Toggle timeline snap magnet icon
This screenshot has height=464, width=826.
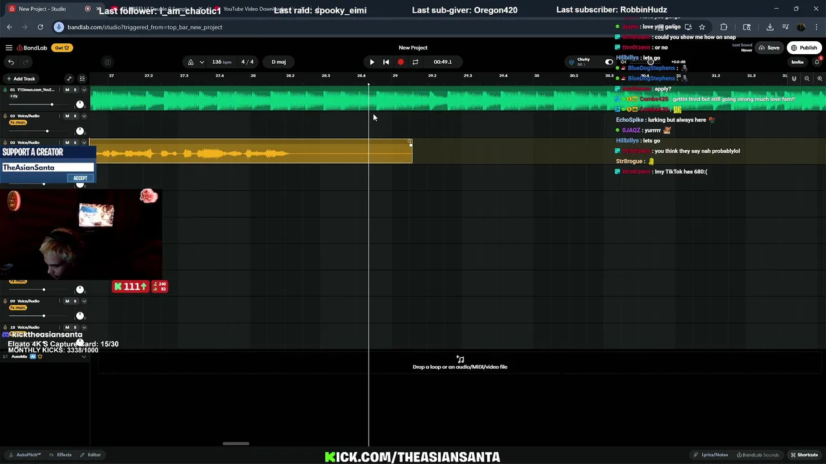tap(794, 79)
